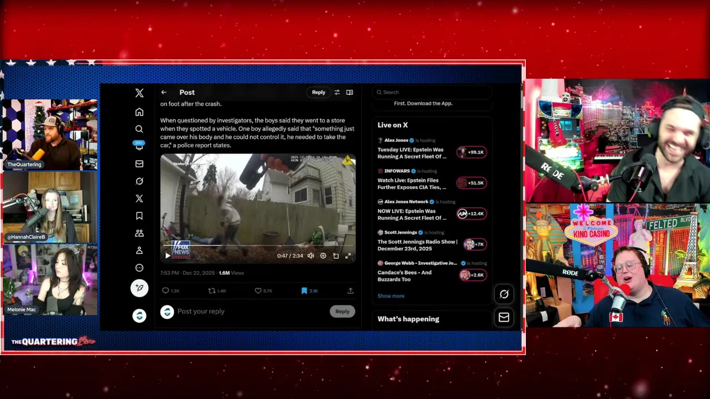
Task: Expand Live on X with Show more
Action: click(x=391, y=296)
